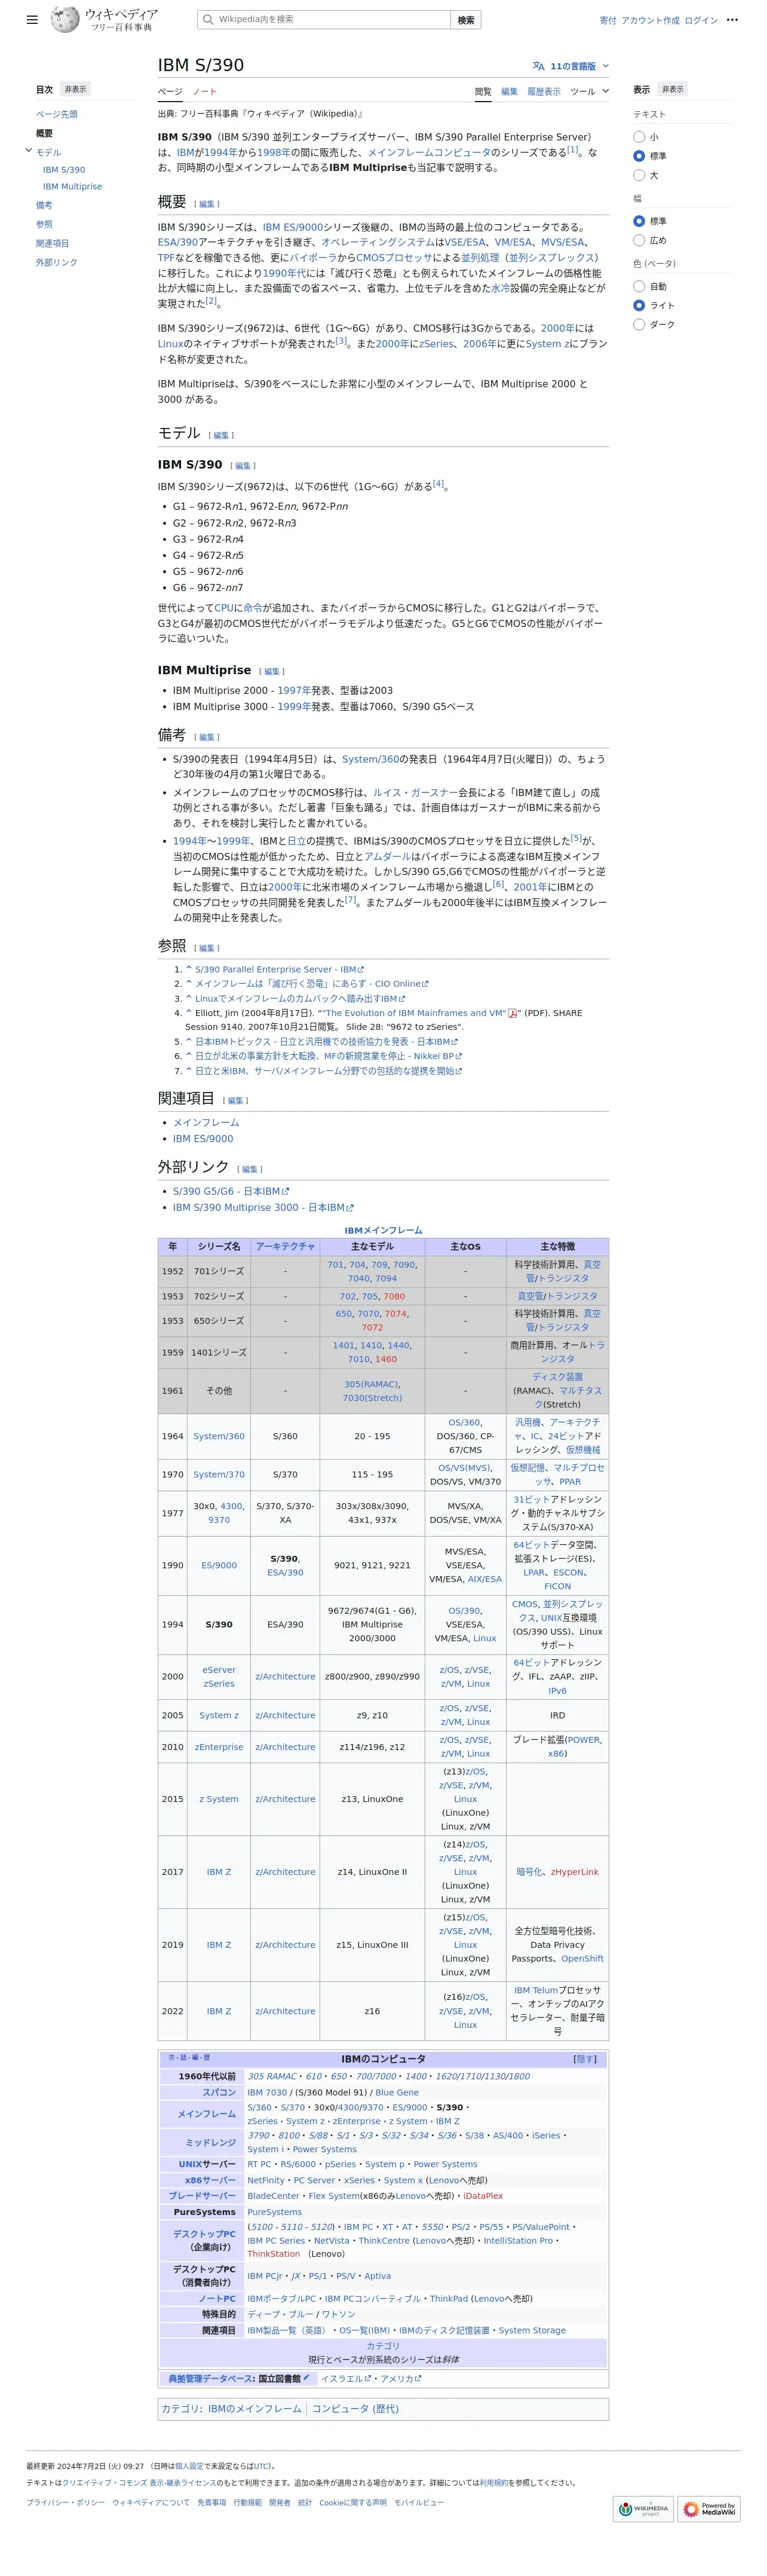Open the プライバシー・ポリシー footer link
This screenshot has width=767, height=2576.
click(65, 2503)
